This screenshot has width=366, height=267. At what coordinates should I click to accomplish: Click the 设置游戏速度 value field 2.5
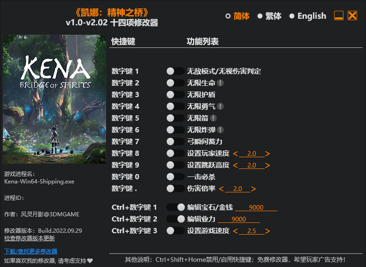click(252, 231)
